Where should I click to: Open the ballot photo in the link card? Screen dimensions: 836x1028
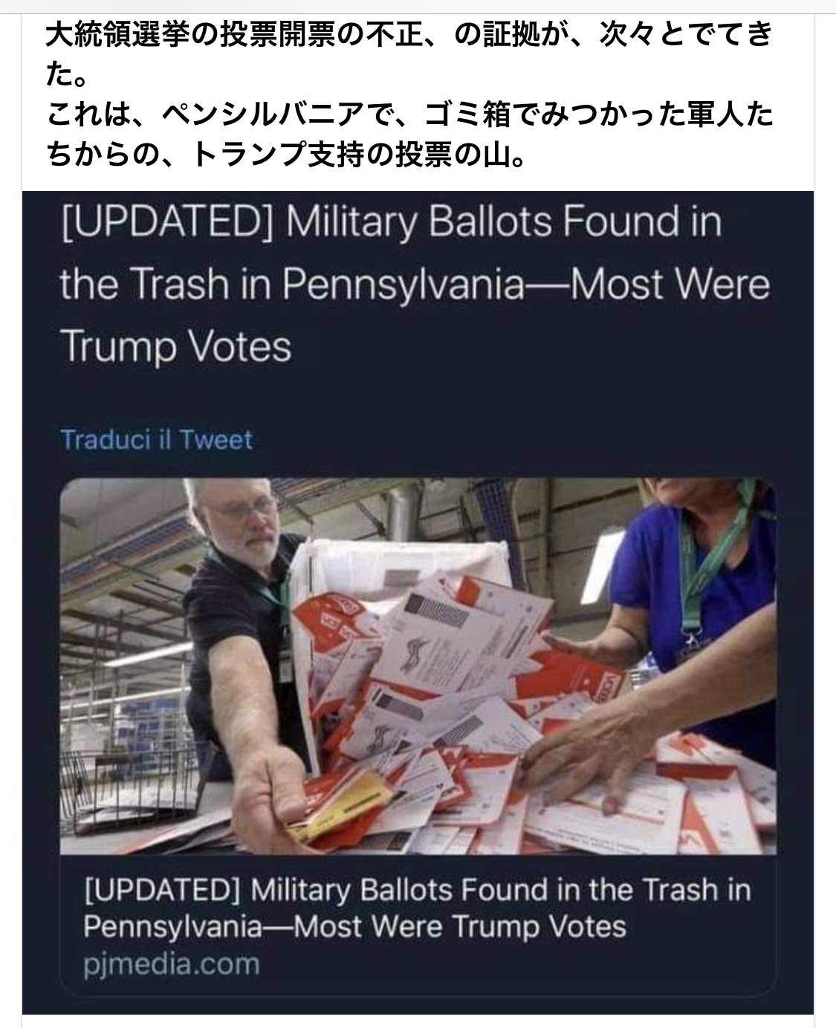tap(418, 666)
